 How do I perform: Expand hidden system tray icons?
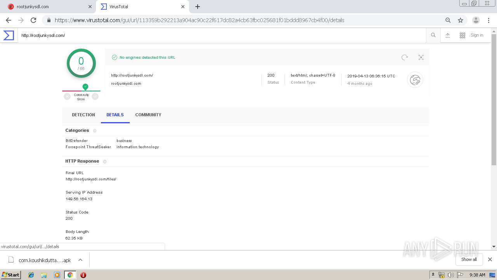tap(433, 275)
